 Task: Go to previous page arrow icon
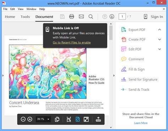click(105, 17)
